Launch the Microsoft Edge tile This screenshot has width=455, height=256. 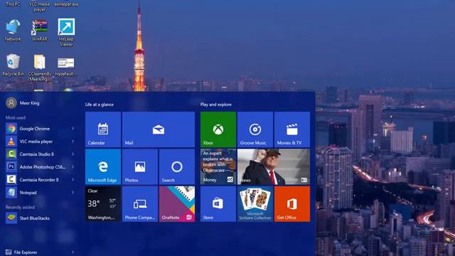tap(103, 166)
